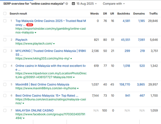
Task: Click the 1,059 traffic value
Action: click(x=154, y=110)
